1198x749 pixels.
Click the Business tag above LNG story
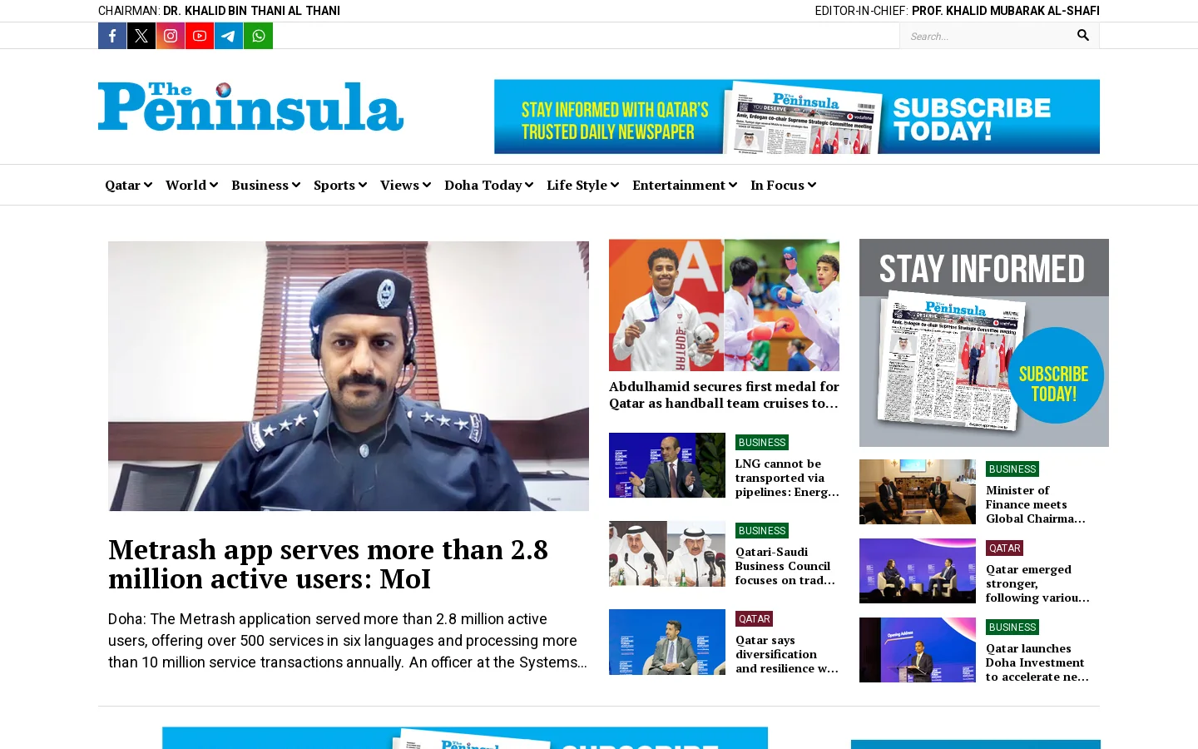point(762,443)
